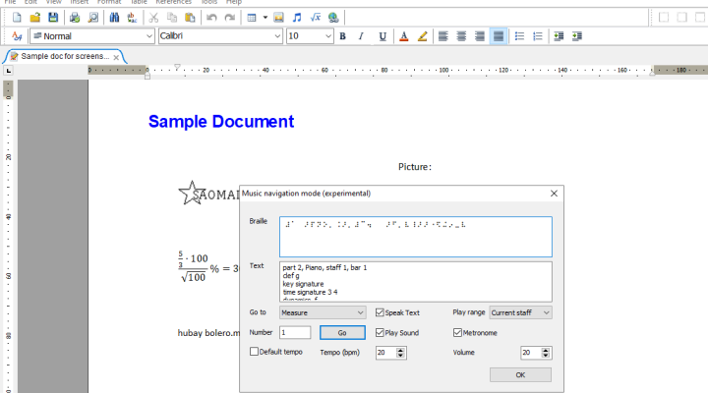Toggle justified alignment
The width and height of the screenshot is (708, 393).
498,36
